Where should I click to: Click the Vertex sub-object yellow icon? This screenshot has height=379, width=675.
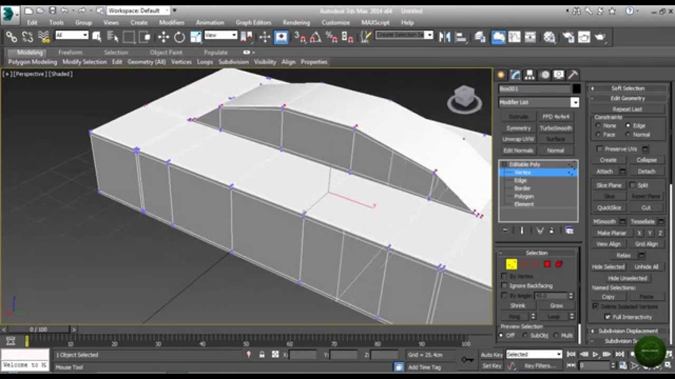512,264
